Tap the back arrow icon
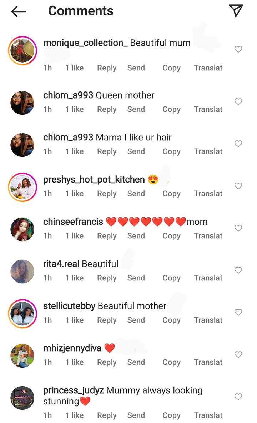The width and height of the screenshot is (257, 423). (18, 11)
